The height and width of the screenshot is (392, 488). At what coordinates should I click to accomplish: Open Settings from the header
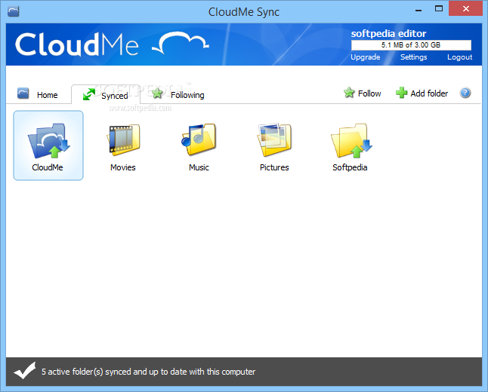click(413, 57)
